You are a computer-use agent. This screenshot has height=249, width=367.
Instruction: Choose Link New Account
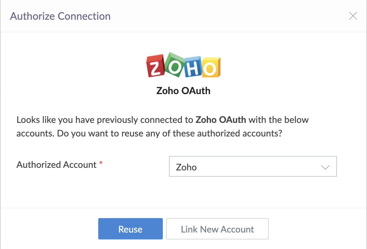pyautogui.click(x=217, y=229)
